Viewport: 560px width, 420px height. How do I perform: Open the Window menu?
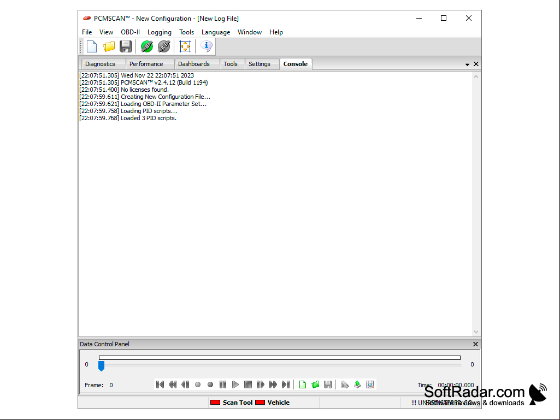(250, 32)
